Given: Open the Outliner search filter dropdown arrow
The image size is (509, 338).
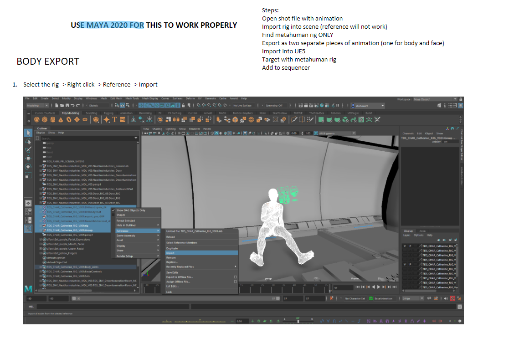Looking at the screenshot, I should point(136,138).
